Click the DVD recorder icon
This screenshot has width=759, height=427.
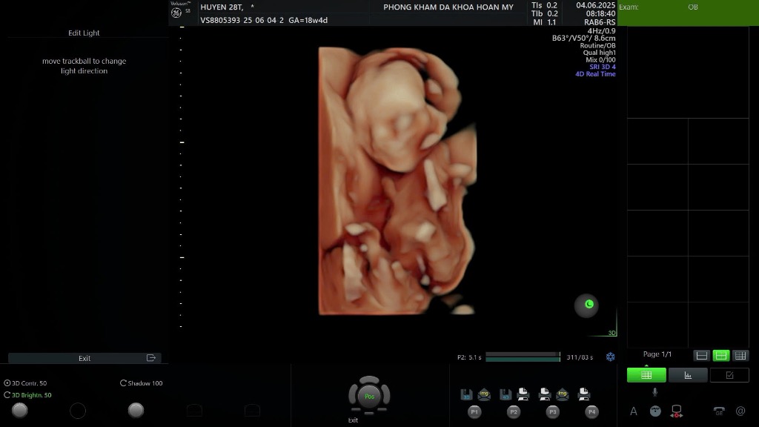coord(676,411)
